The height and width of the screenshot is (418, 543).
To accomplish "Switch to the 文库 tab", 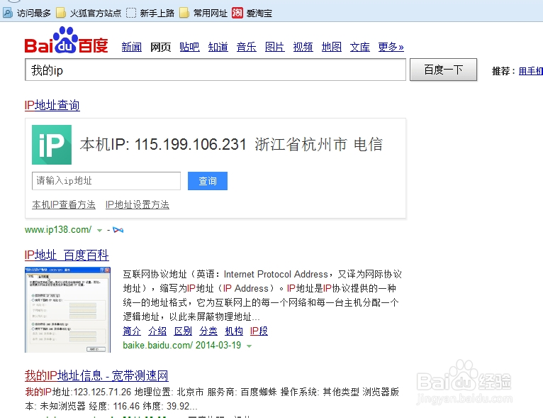I will coord(360,47).
